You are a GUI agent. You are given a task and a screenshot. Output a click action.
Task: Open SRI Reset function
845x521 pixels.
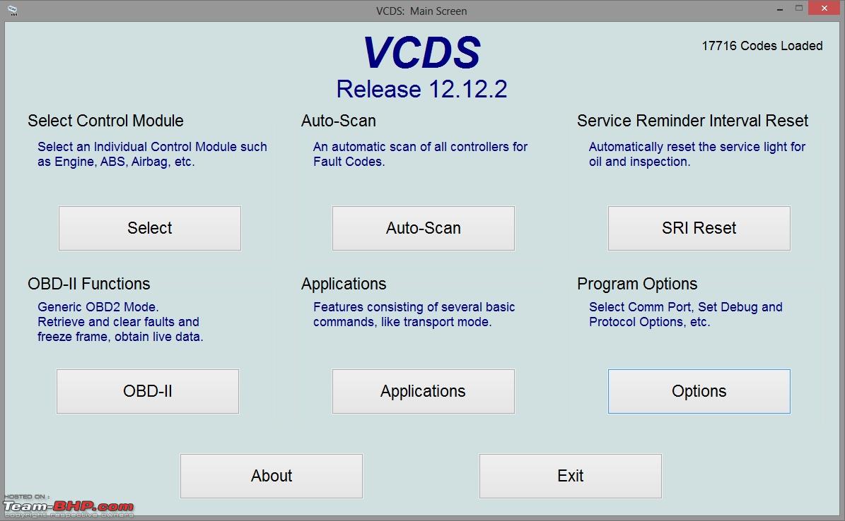[x=699, y=228]
